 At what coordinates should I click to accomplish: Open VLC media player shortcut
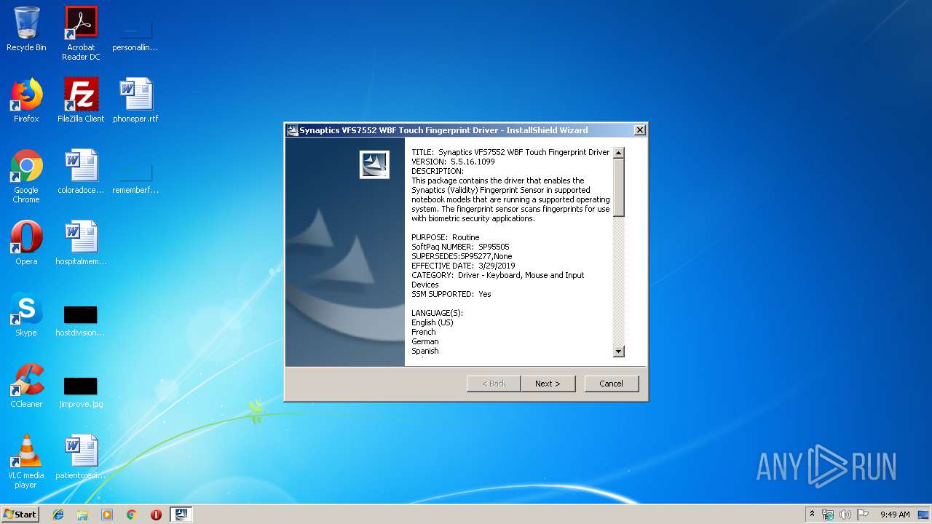click(x=26, y=461)
